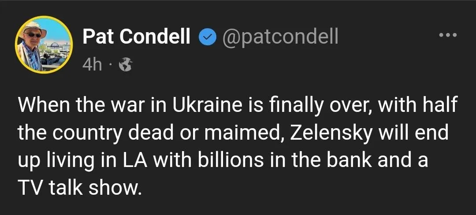Viewport: 476px width, 215px height.
Task: Click the globe public visibility icon
Action: (x=126, y=65)
